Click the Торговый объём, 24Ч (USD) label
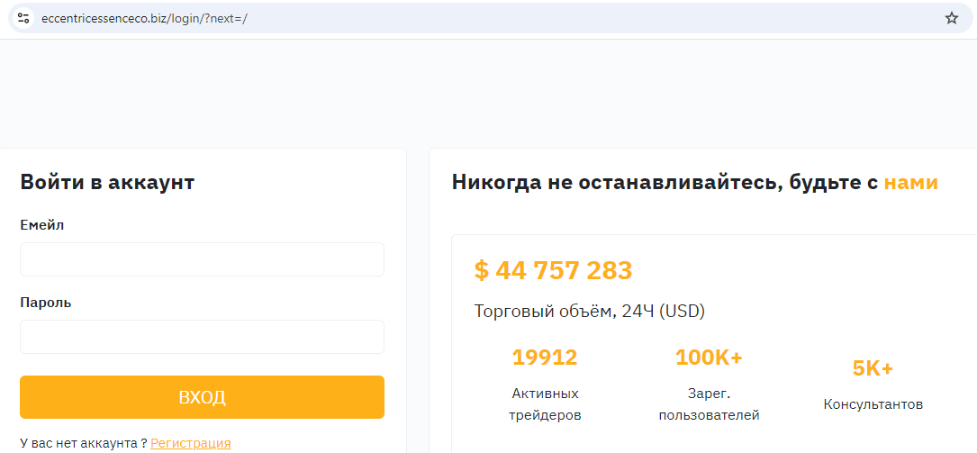The height and width of the screenshot is (453, 977). tap(590, 311)
